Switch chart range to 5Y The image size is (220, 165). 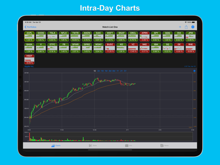[x=125, y=71]
